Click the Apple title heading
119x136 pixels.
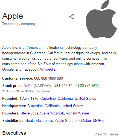click(x=13, y=16)
